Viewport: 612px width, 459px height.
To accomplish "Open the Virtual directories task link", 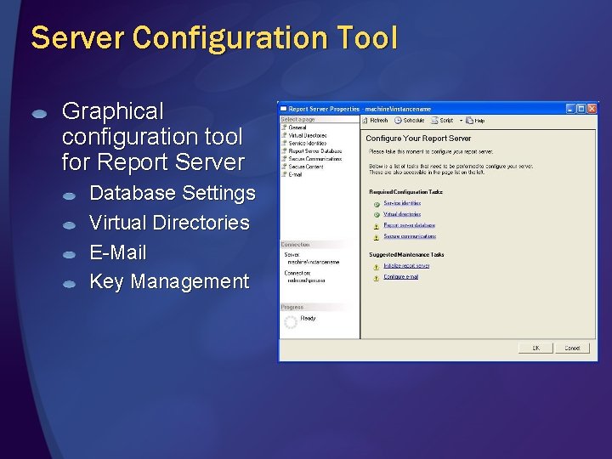I will pos(402,214).
